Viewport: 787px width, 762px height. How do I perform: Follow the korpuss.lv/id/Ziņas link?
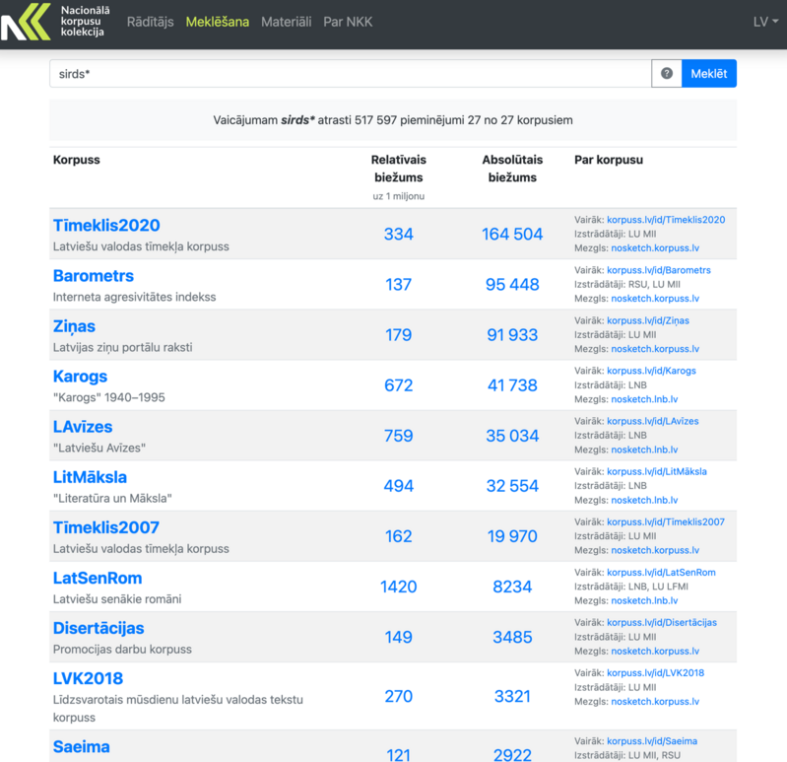pos(648,320)
